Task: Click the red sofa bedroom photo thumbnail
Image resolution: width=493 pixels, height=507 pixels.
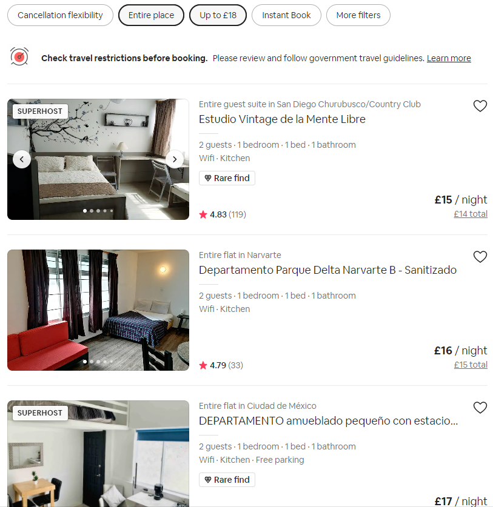Action: pos(98,310)
